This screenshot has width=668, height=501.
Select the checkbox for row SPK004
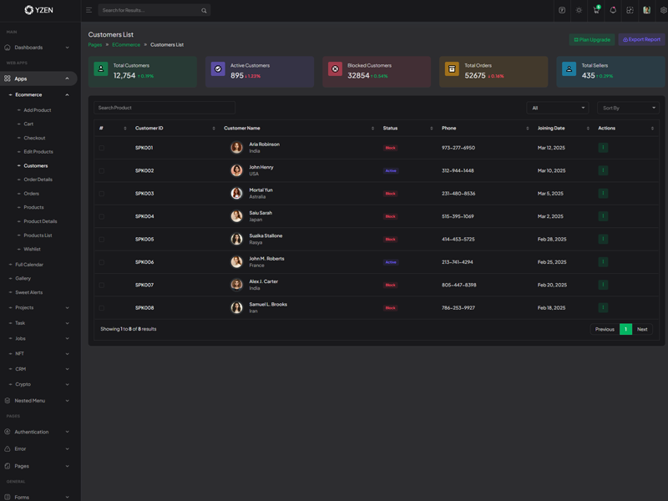click(x=102, y=216)
